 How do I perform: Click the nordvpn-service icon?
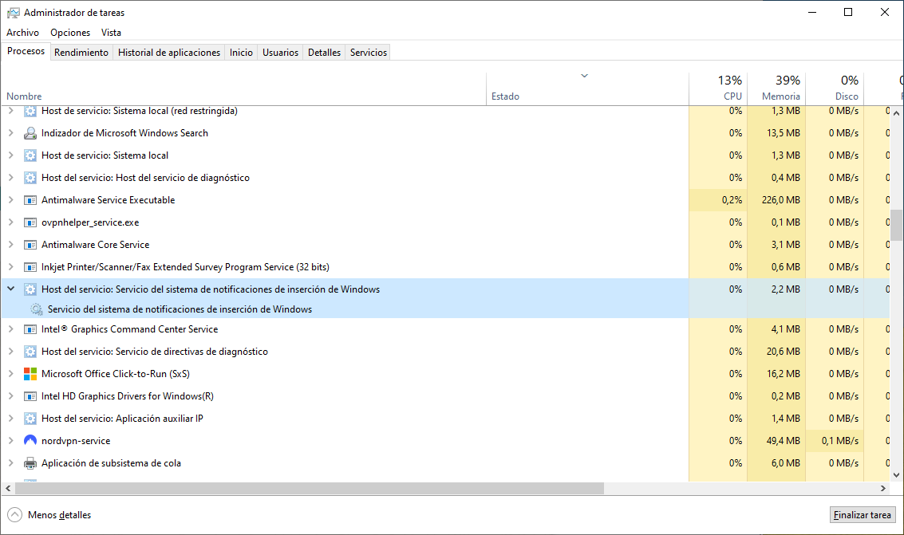(x=30, y=441)
